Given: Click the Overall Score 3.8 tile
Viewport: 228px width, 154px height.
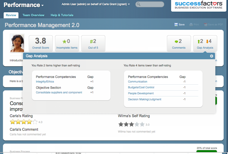Looking at the screenshot, I should (41, 43).
